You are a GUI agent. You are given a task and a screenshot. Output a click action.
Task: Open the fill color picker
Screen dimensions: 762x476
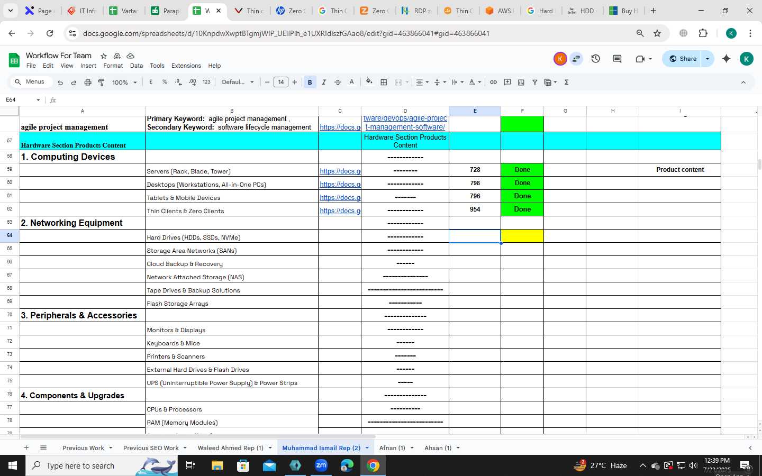point(369,82)
